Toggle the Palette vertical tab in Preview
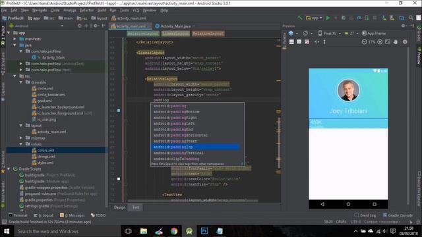Viewport: 422px width, 237px height. (284, 41)
